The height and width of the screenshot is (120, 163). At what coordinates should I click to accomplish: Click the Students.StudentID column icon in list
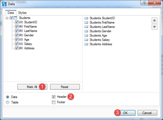click(86, 18)
